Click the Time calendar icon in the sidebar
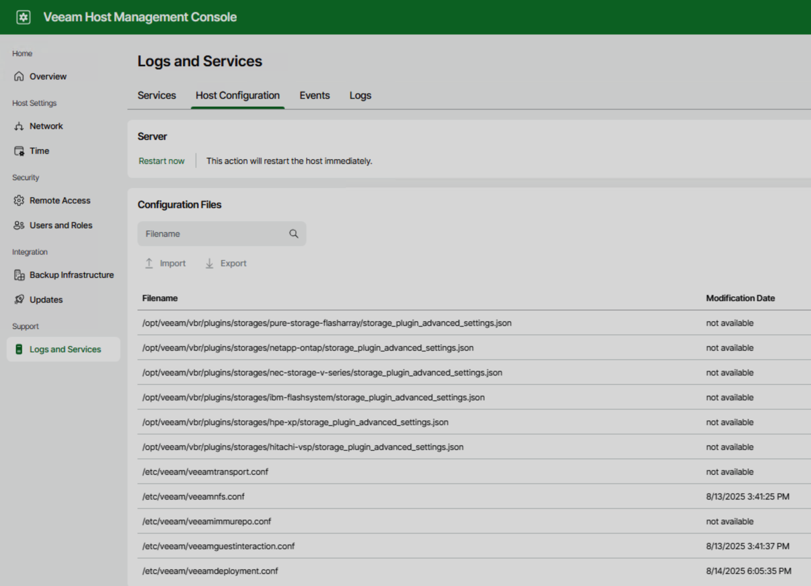811x586 pixels. coord(19,151)
